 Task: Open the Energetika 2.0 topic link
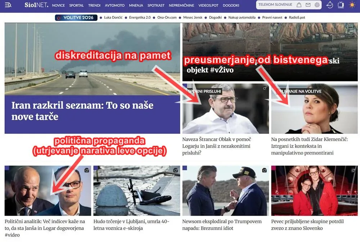point(140,18)
